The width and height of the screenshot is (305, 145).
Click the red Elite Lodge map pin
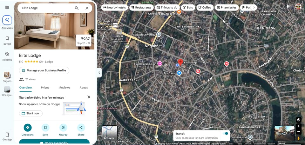point(180,62)
